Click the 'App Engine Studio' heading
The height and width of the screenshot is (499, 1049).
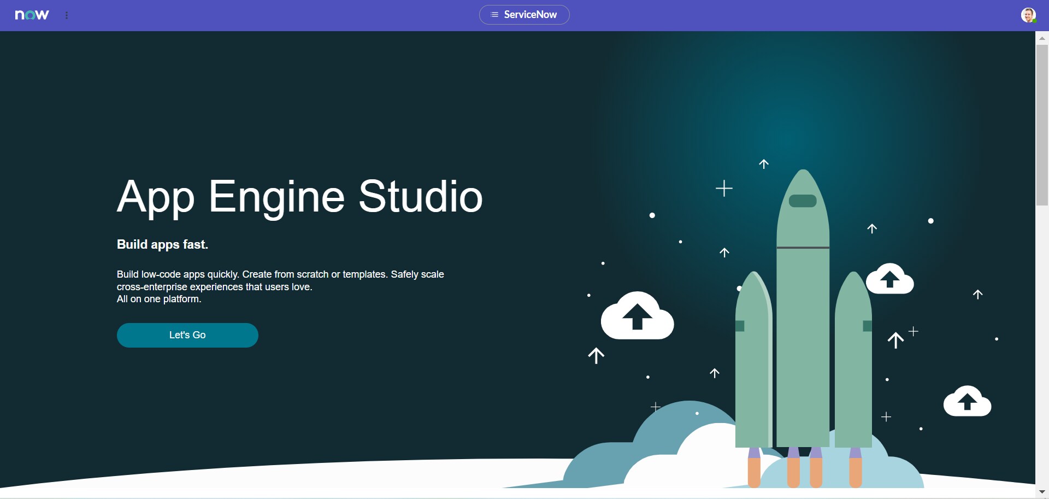click(300, 197)
